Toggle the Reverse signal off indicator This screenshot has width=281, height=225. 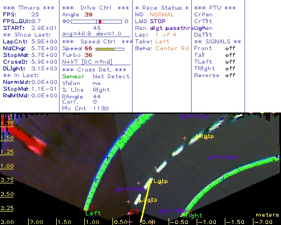pyautogui.click(x=230, y=75)
